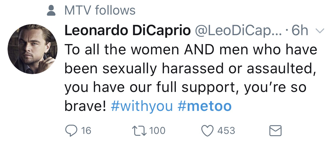Viewport: 333px width, 142px height.
Task: Click the person silhouette icon beside MTV follows
Action: [51, 11]
